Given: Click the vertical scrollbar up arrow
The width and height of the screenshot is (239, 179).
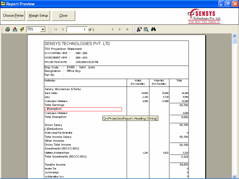Looking at the screenshot, I should 234,36.
